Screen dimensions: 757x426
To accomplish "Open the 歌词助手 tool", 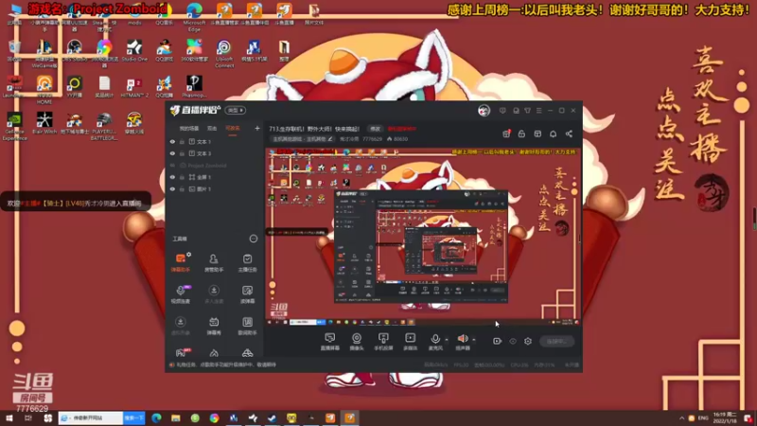I will click(x=247, y=326).
